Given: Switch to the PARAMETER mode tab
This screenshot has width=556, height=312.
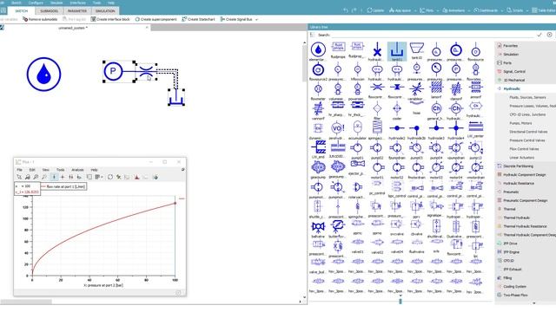Looking at the screenshot, I should (x=77, y=11).
